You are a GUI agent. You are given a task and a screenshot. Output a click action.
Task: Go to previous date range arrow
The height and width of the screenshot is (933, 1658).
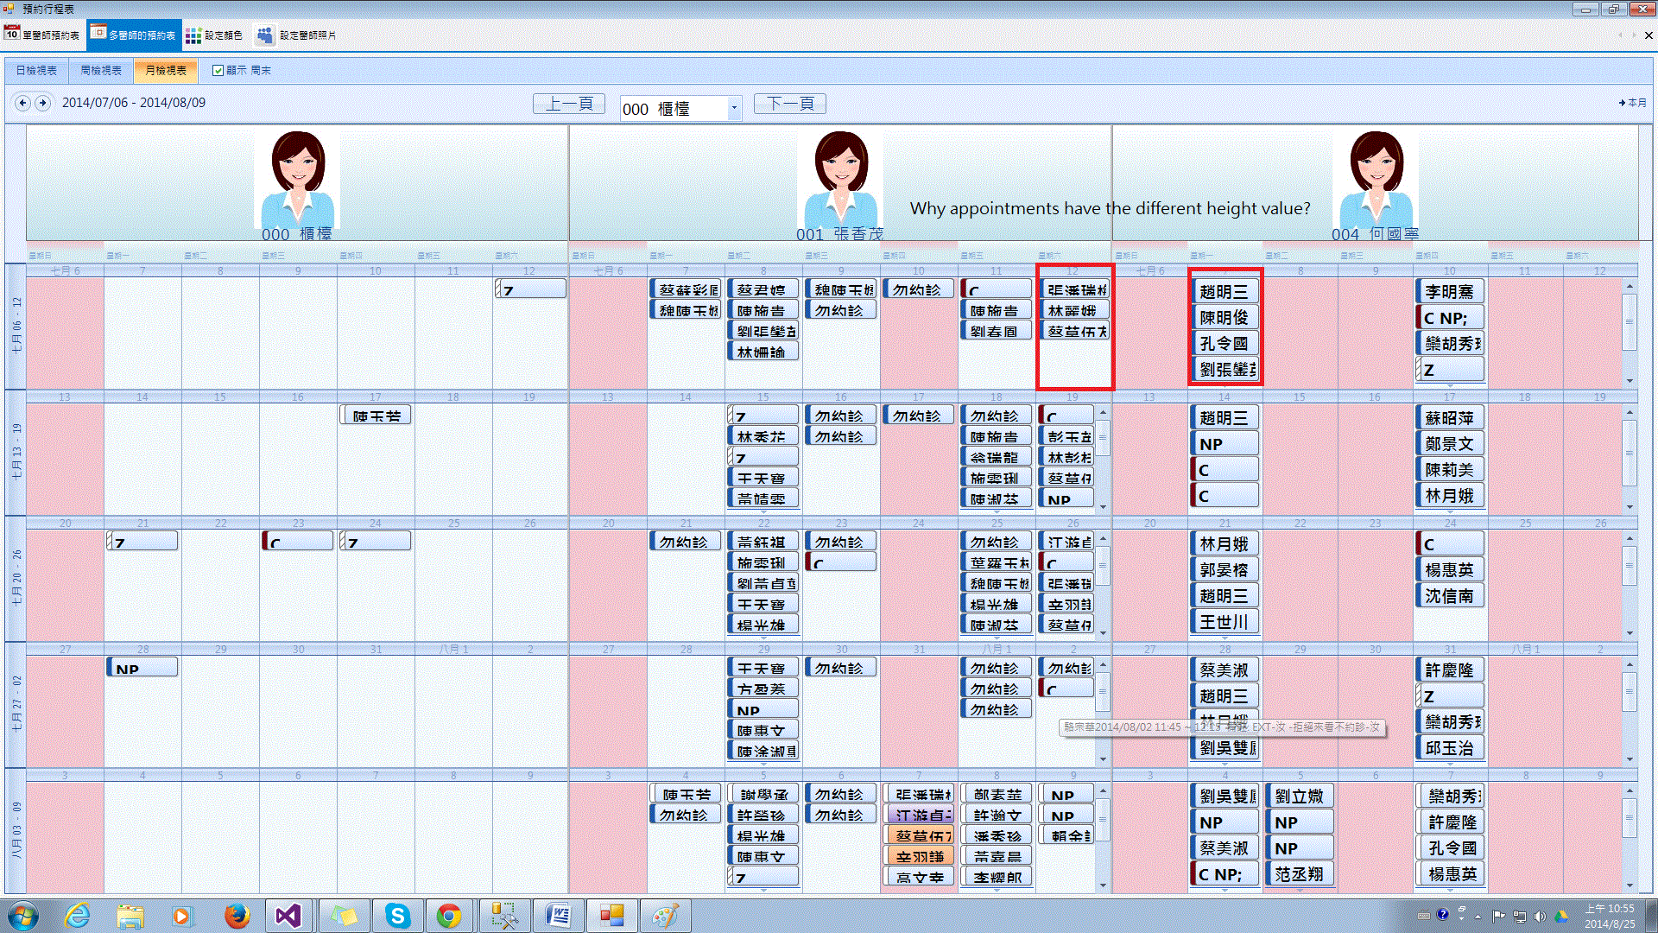coord(22,103)
